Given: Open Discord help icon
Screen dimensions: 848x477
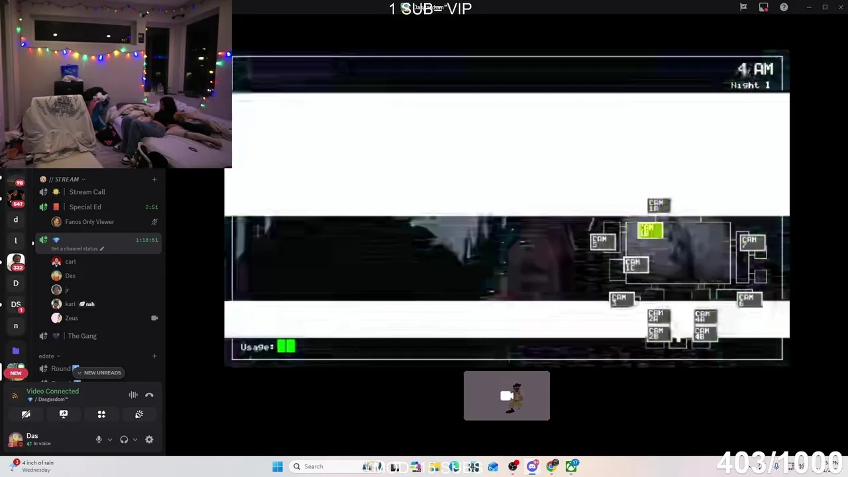Looking at the screenshot, I should point(784,7).
